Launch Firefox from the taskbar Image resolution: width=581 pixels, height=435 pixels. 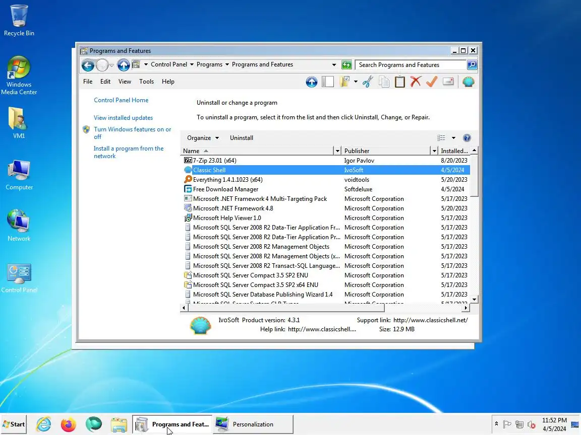tap(69, 424)
